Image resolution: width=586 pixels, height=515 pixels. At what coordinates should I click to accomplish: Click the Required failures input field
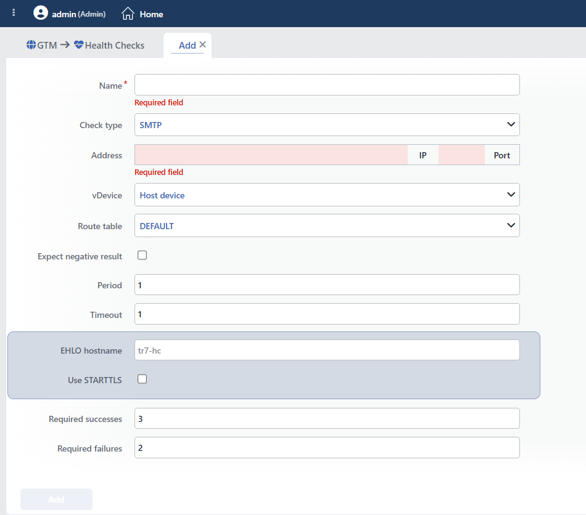point(327,447)
